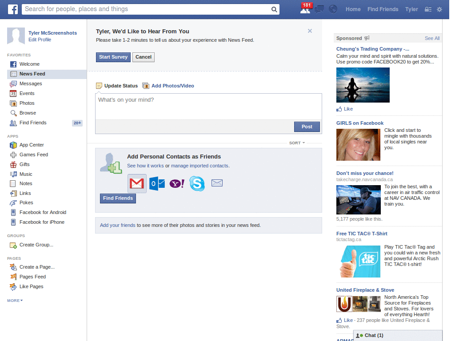Select the Update Status tab
This screenshot has width=455, height=341.
point(117,86)
